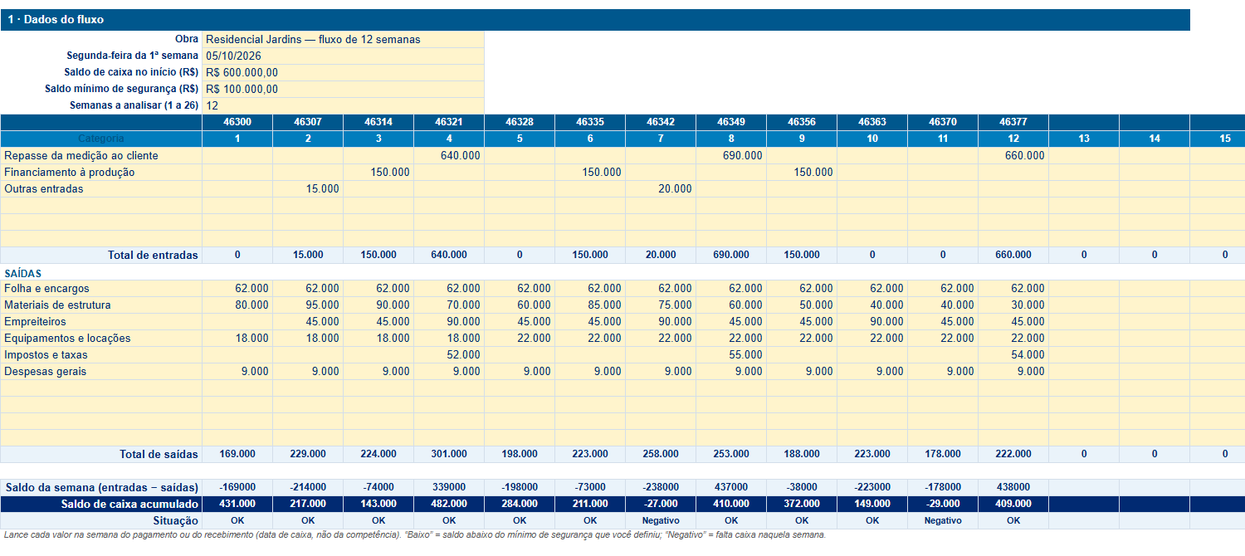Click the 54.000 value in Impostos e taxas
Viewport: 1245px width, 556px height.
(1013, 354)
